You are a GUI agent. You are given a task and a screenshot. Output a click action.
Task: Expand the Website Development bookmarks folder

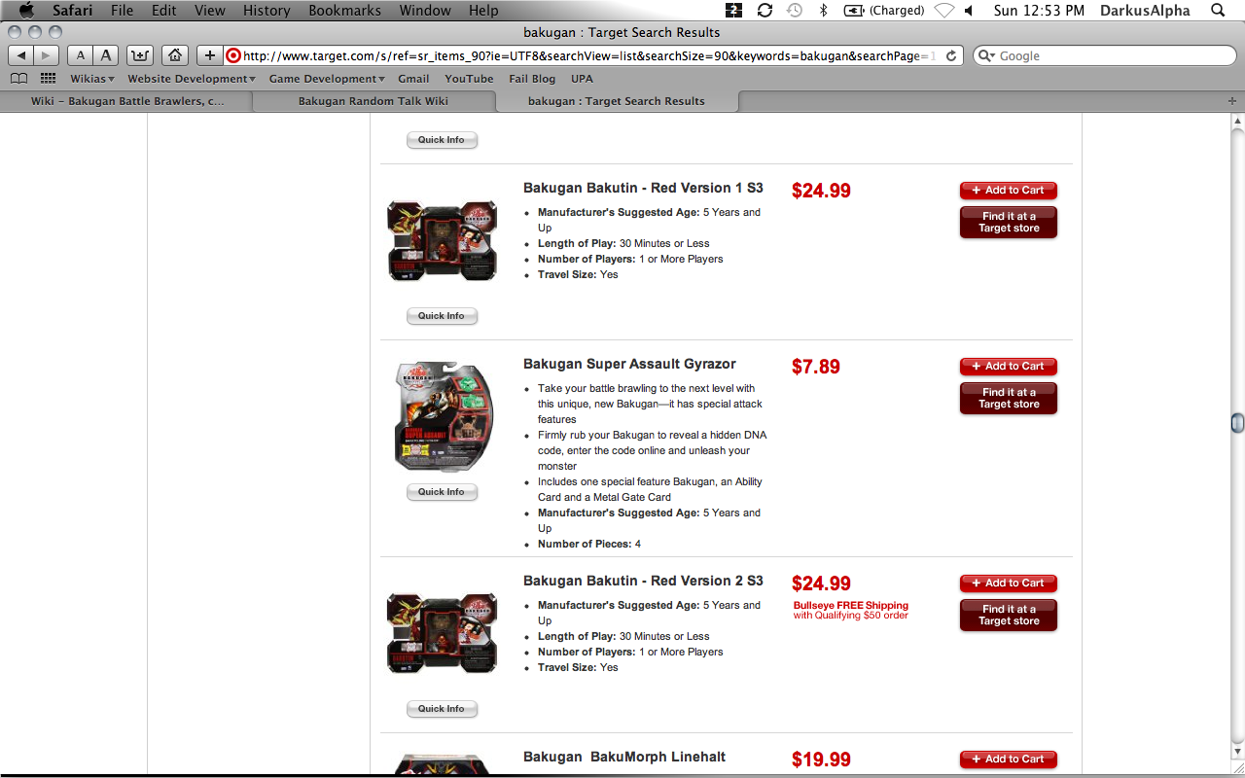click(x=192, y=79)
